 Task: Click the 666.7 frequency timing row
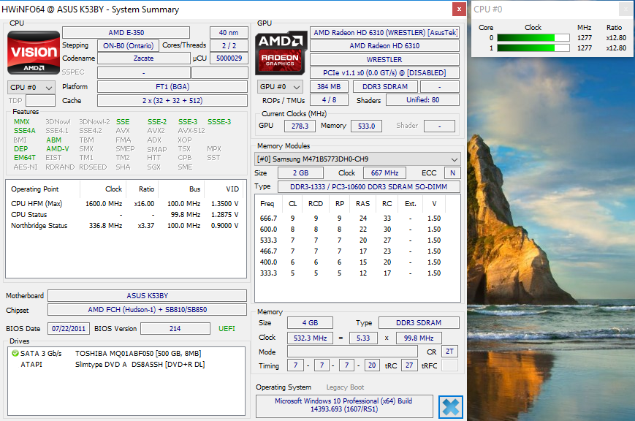point(357,218)
